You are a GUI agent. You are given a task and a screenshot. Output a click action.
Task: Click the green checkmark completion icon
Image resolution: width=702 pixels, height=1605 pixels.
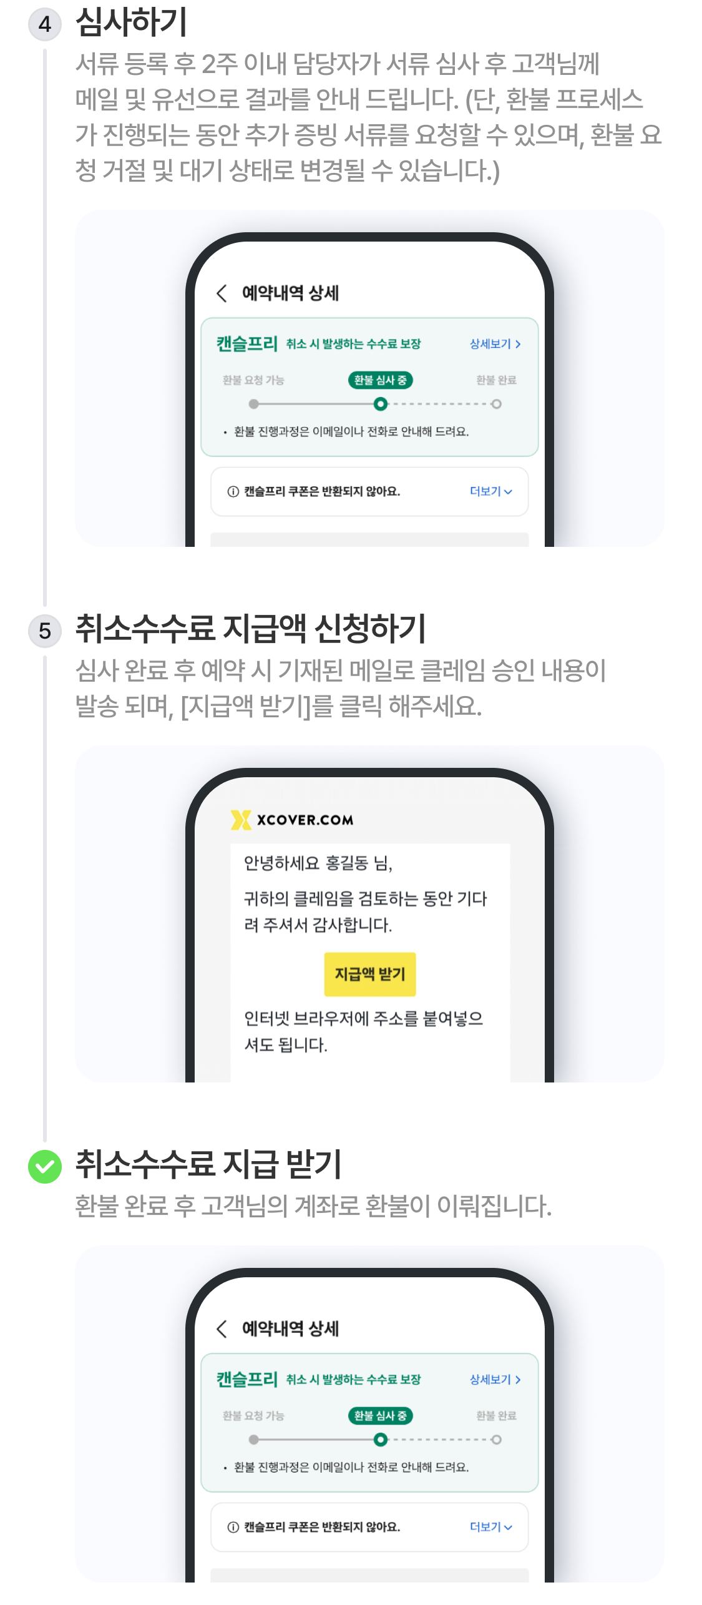tap(45, 1166)
